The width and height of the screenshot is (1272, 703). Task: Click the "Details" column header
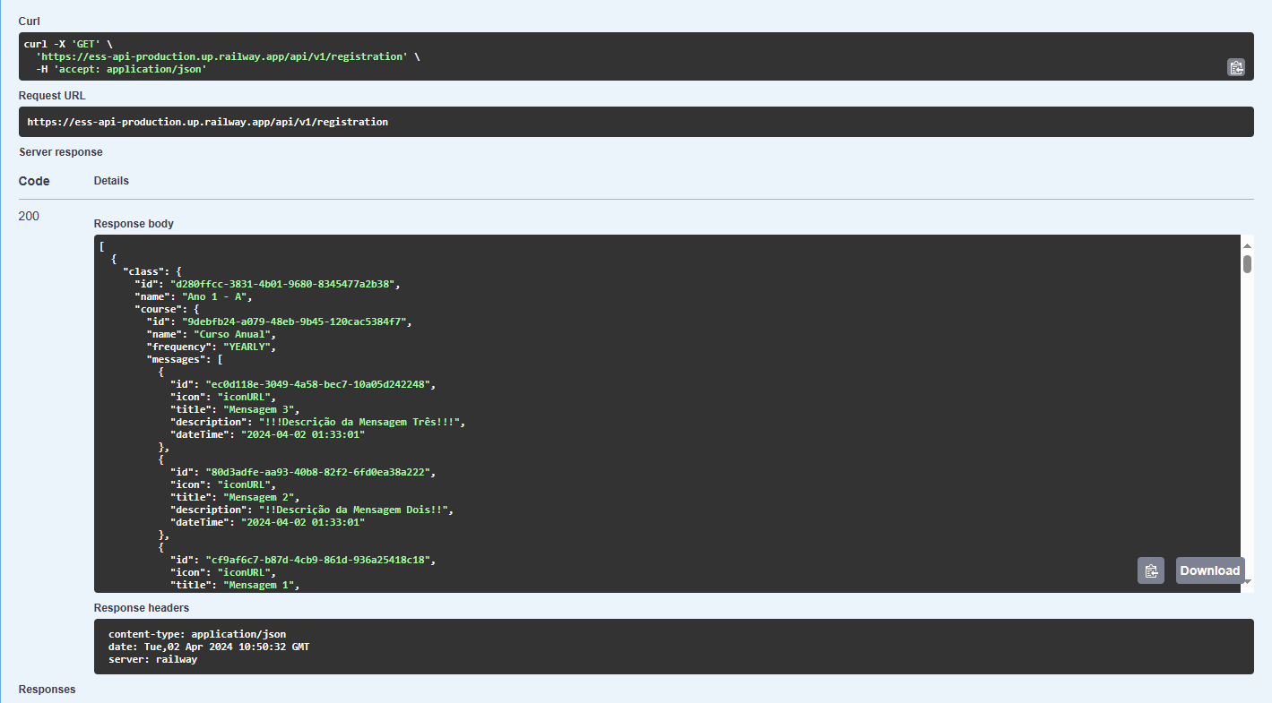111,181
